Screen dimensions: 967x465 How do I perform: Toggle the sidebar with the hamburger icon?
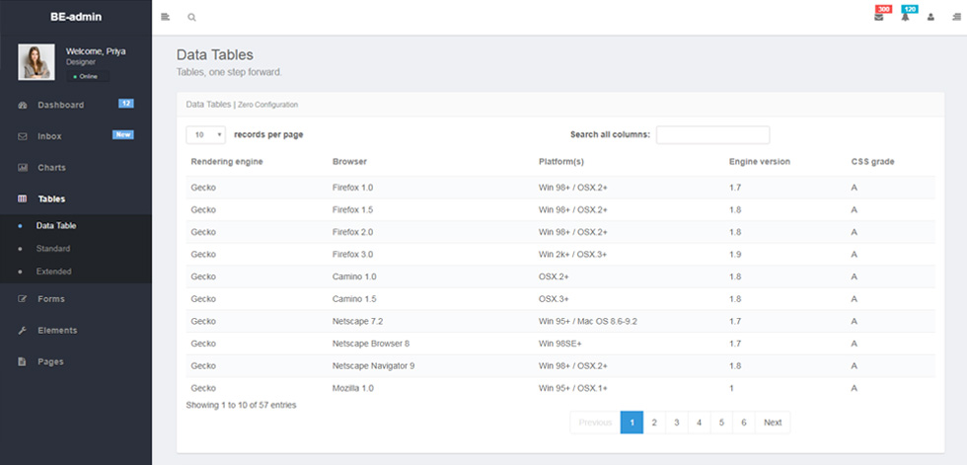165,17
